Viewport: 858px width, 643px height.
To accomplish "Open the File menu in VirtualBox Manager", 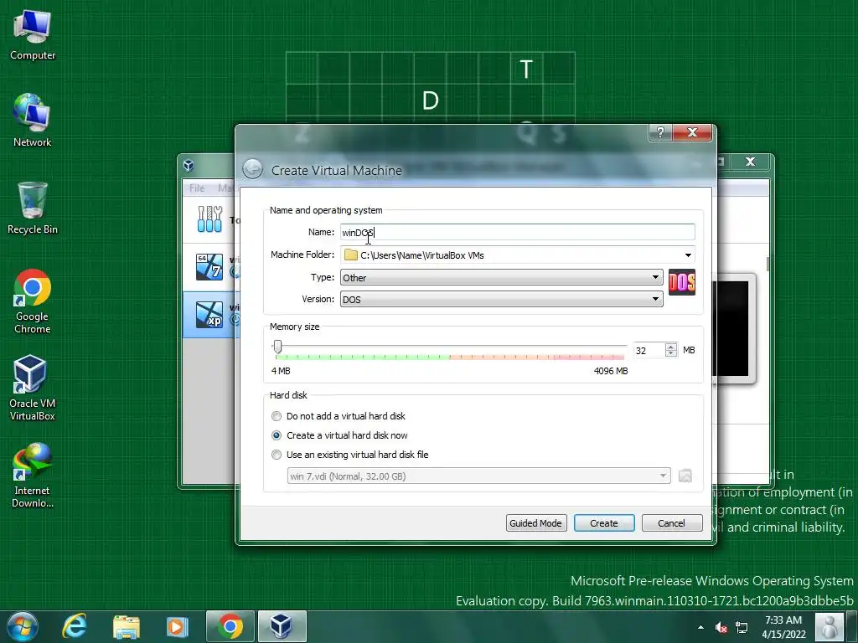I will click(197, 188).
